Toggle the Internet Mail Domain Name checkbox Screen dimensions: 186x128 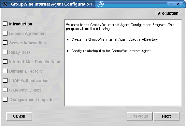click(5, 62)
